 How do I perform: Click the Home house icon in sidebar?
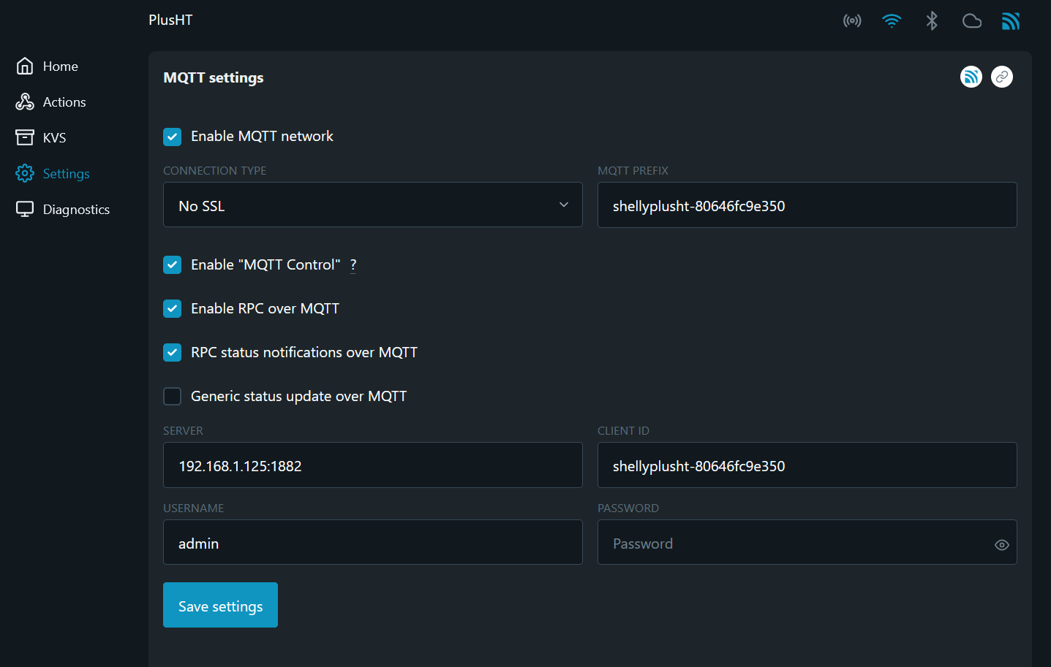[25, 66]
